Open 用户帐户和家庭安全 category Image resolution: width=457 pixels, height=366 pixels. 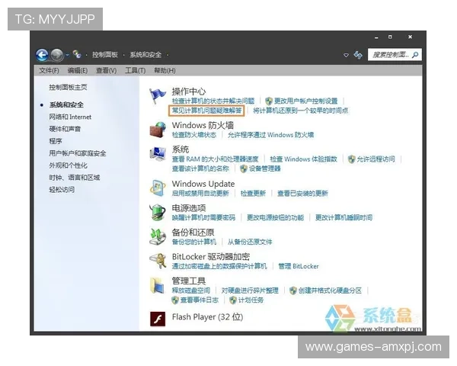coord(78,153)
